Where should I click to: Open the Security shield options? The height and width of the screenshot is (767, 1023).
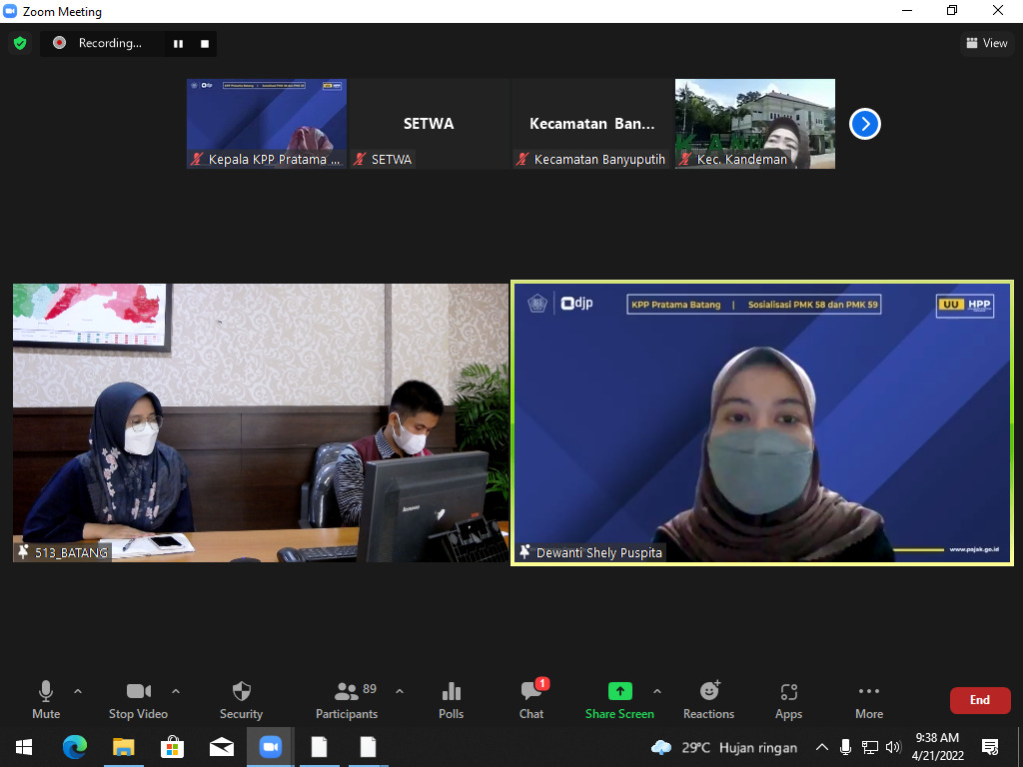[241, 700]
